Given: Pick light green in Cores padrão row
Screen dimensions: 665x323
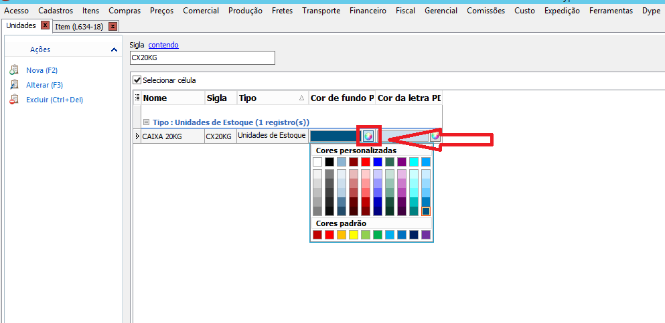Looking at the screenshot, I should (366, 235).
